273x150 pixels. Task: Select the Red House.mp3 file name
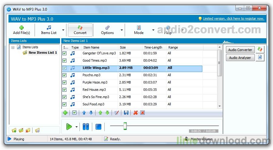[94, 90]
